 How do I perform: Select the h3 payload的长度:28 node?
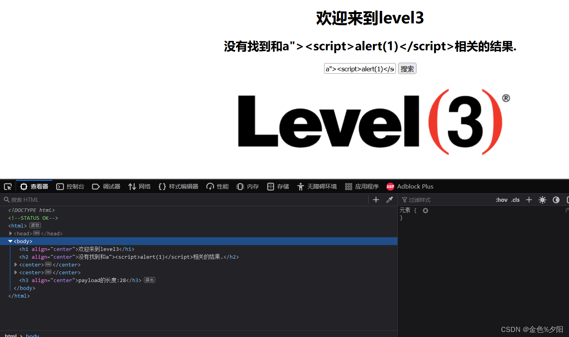click(80, 280)
